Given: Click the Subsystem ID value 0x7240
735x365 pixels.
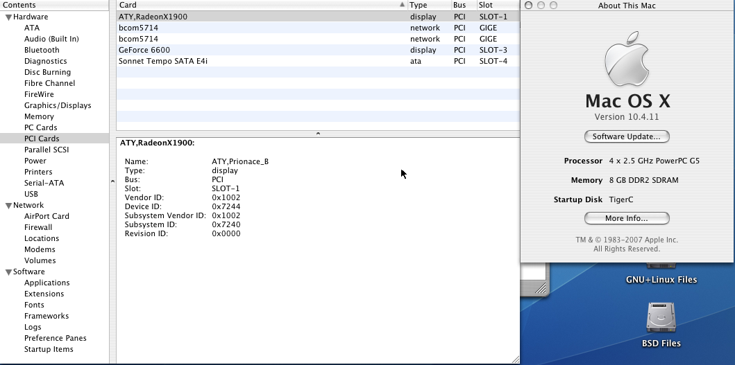Looking at the screenshot, I should 226,224.
